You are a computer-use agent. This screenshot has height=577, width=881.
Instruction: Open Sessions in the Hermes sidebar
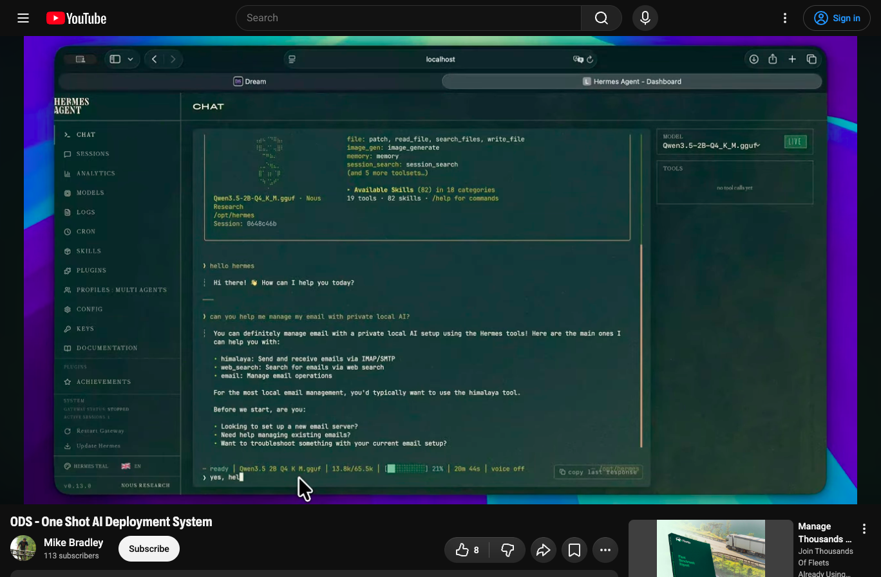point(93,154)
